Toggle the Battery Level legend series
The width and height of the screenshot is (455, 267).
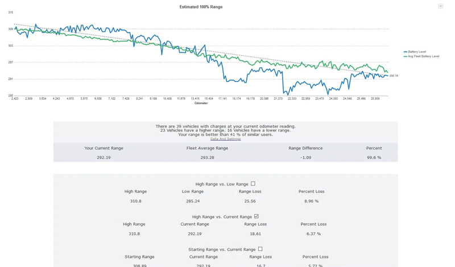(417, 52)
